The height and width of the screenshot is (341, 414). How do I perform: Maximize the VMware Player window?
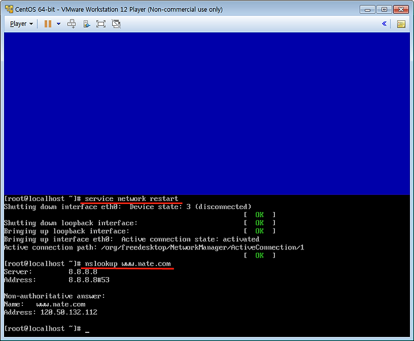(384, 10)
